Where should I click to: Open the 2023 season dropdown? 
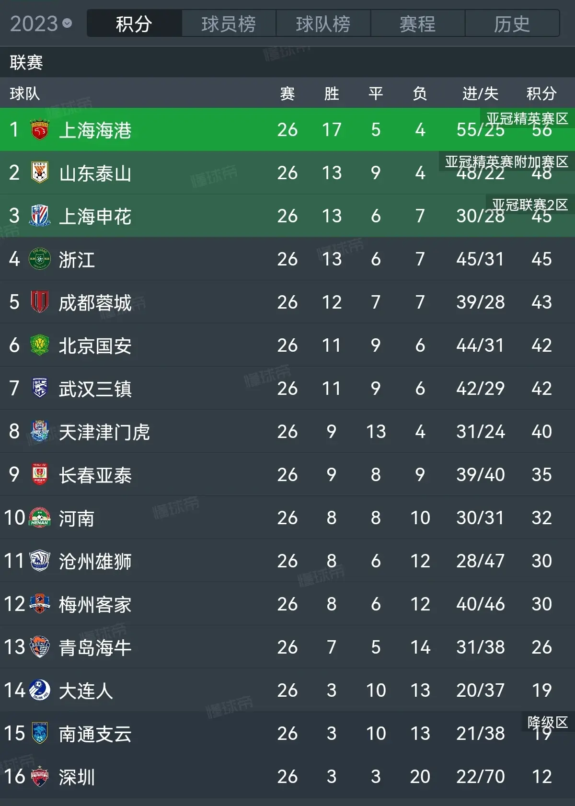(41, 23)
